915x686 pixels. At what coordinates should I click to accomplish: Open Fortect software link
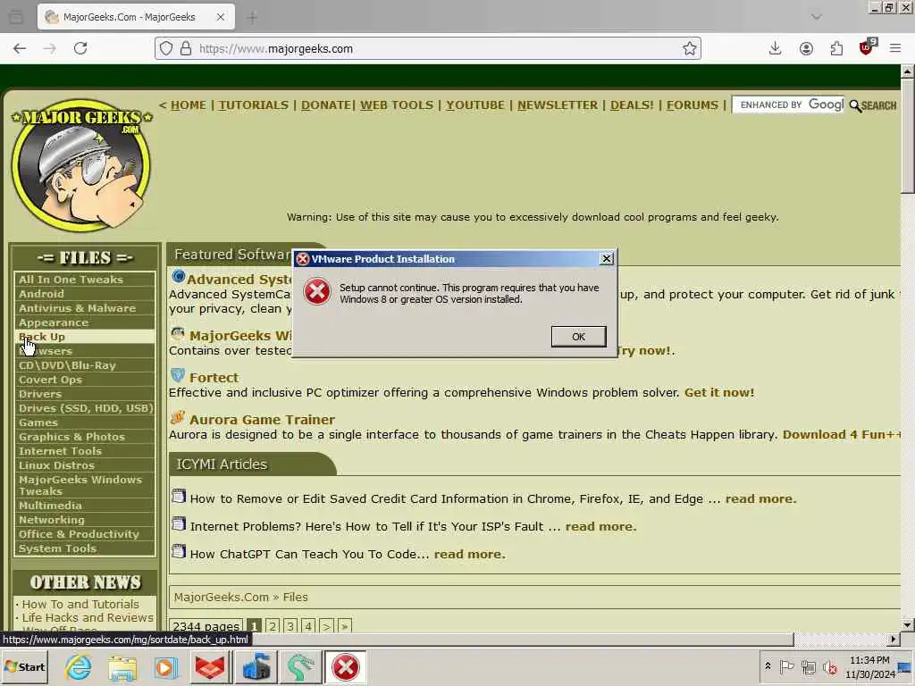click(x=214, y=378)
